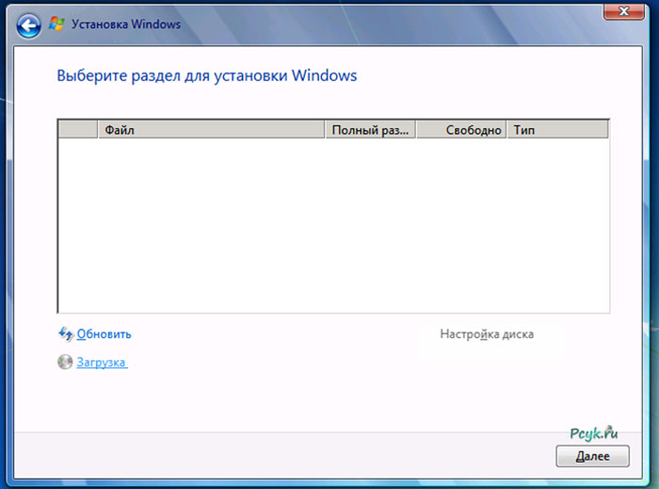Click the divider between Файл and Полный раз...
Viewport: 659px width, 489px height.
tap(325, 130)
